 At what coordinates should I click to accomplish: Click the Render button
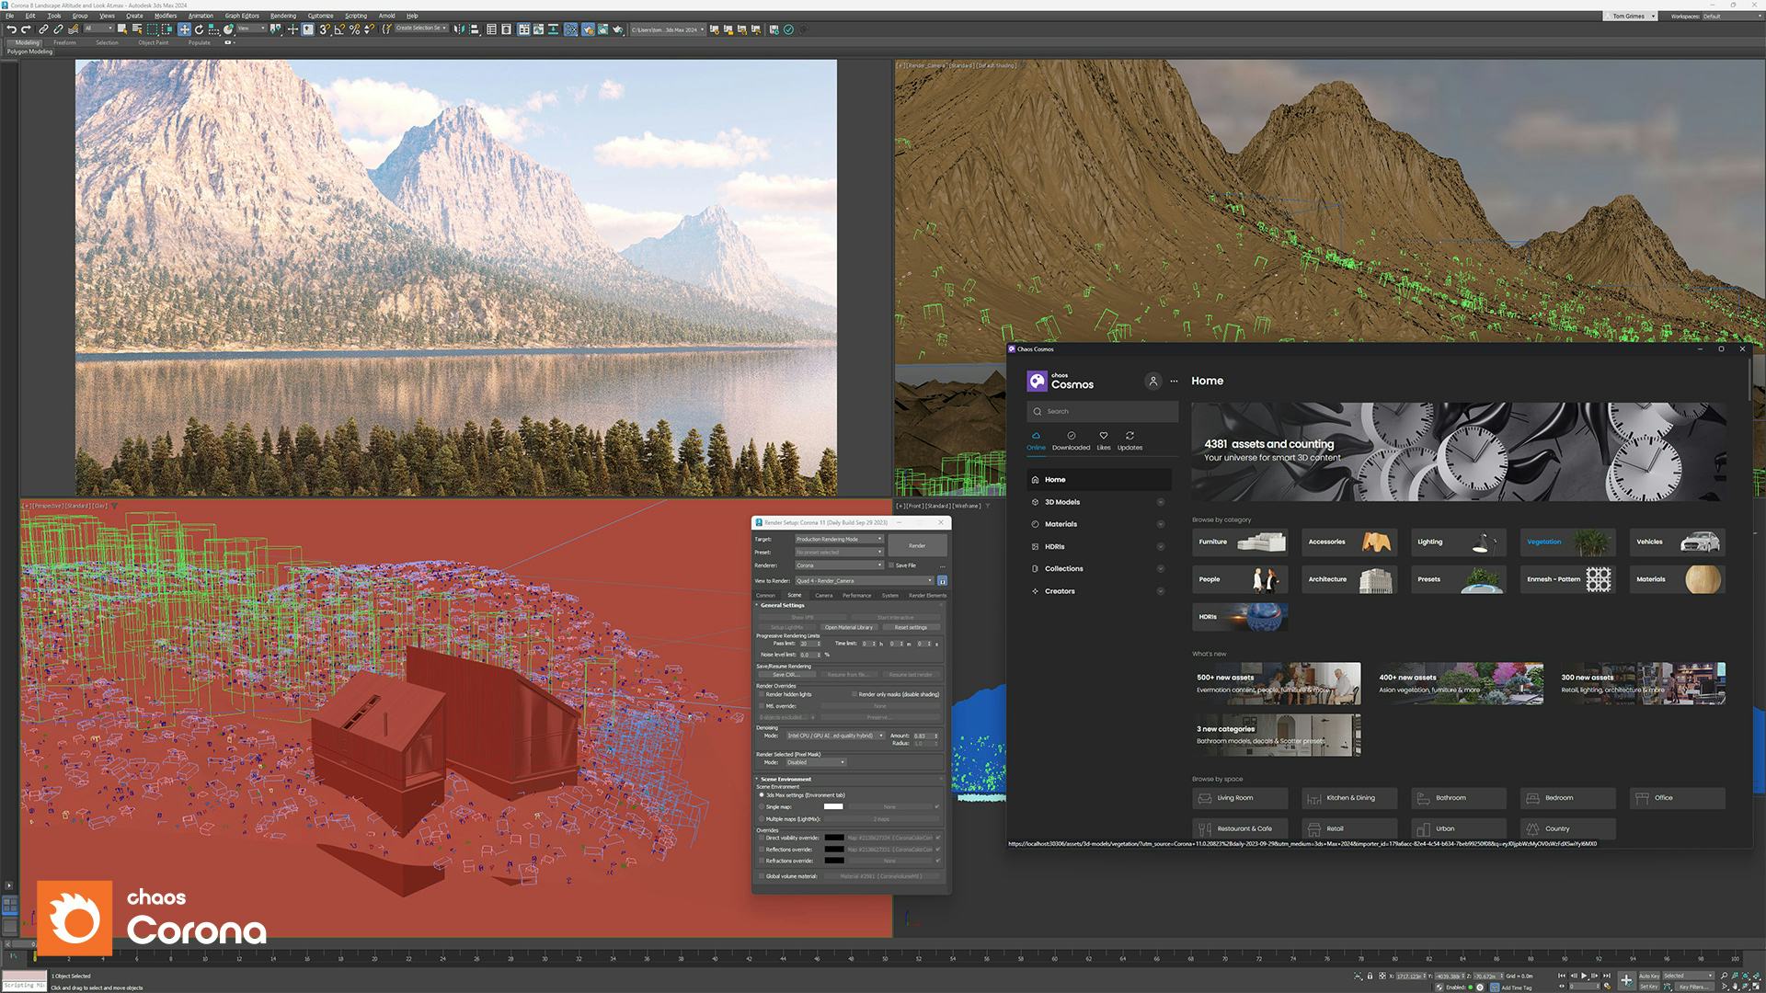point(916,545)
